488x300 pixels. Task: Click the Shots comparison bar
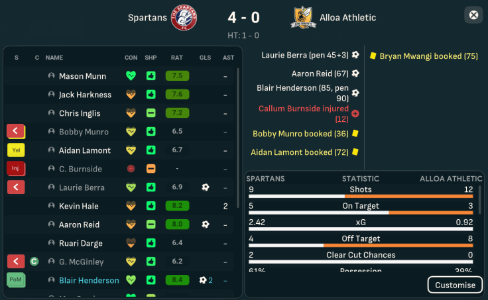click(x=360, y=197)
